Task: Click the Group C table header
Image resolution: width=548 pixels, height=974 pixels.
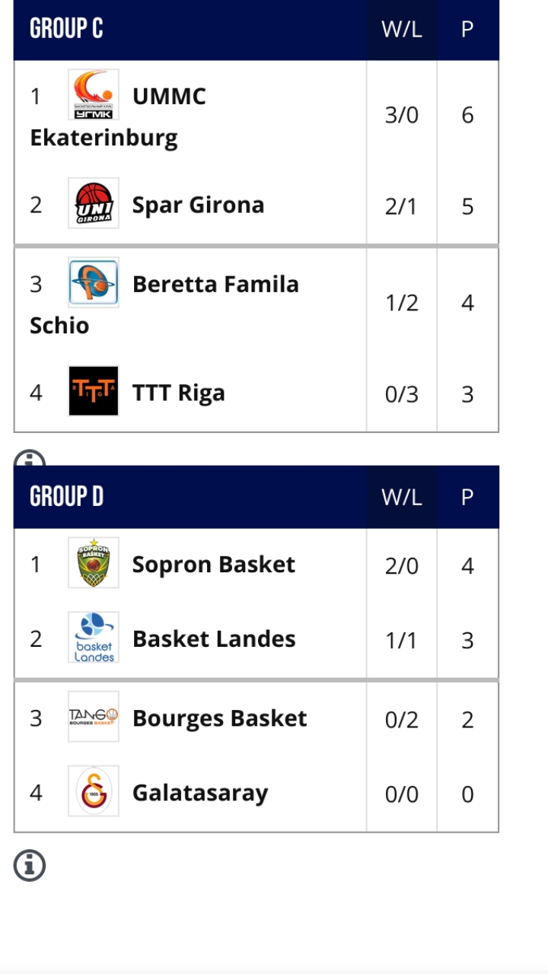Action: [x=67, y=29]
